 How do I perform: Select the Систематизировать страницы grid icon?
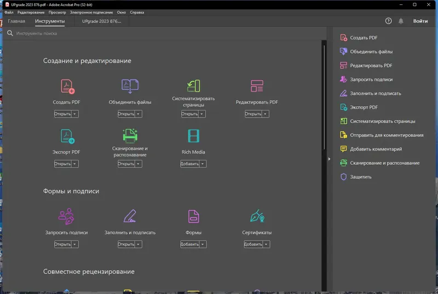[x=193, y=86]
